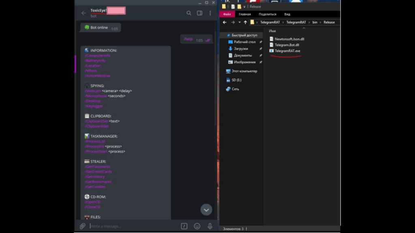
Task: Open Быстрый доступ in navigation pane
Action: click(x=242, y=35)
